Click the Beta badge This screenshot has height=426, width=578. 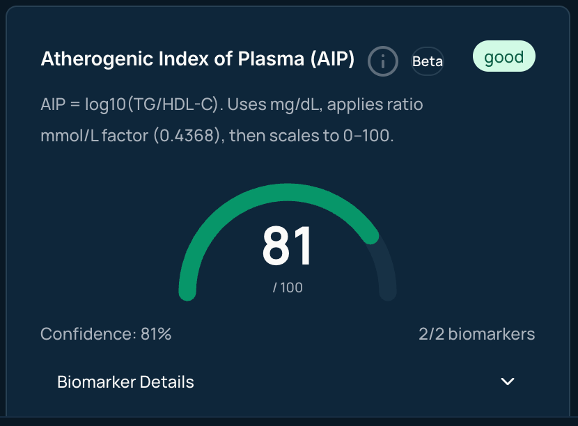pyautogui.click(x=427, y=61)
